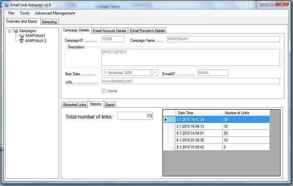Open the Start Date calendar dropdown

(153, 73)
